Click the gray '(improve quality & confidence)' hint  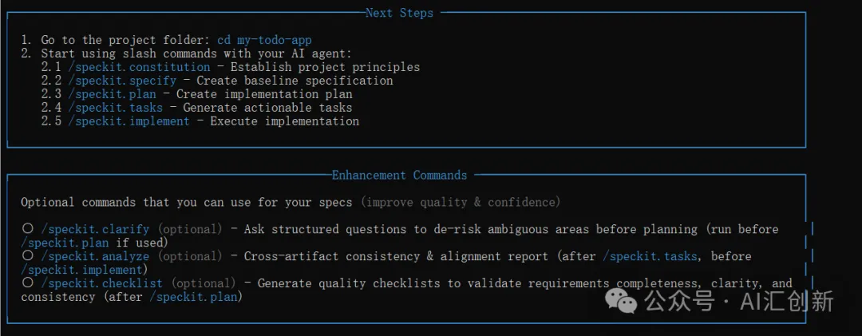point(461,202)
